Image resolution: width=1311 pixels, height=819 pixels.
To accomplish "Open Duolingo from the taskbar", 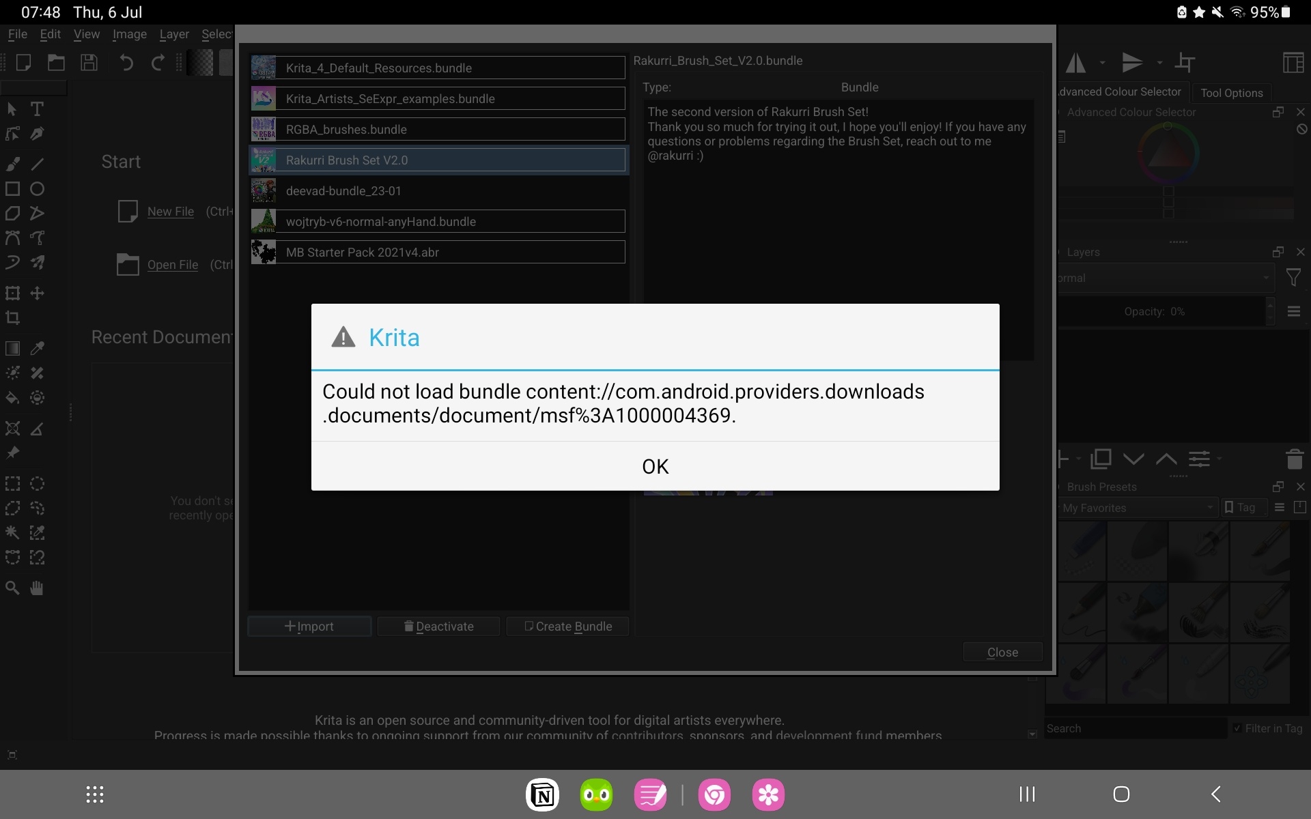I will pyautogui.click(x=596, y=794).
